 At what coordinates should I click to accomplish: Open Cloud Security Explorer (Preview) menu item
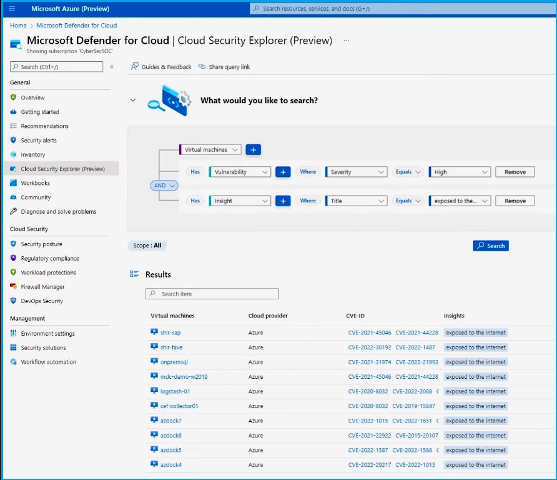click(x=61, y=169)
